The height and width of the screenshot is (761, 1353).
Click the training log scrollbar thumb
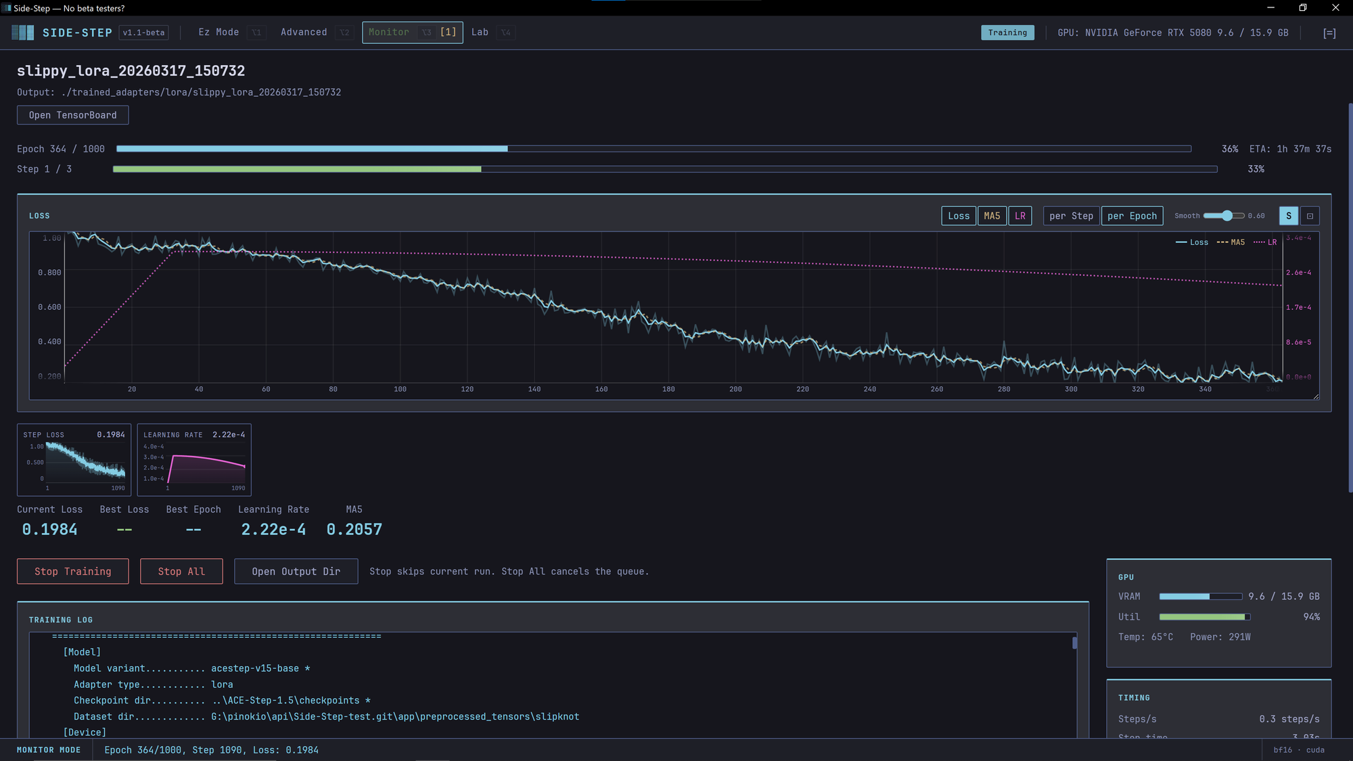click(1074, 643)
